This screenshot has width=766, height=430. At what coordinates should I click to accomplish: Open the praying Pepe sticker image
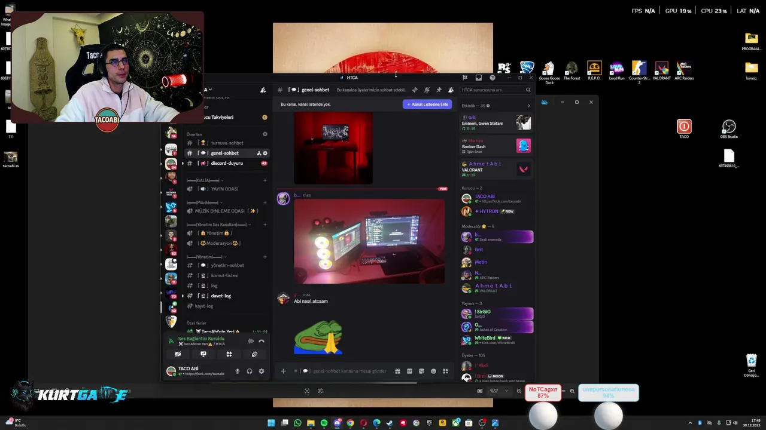click(318, 337)
